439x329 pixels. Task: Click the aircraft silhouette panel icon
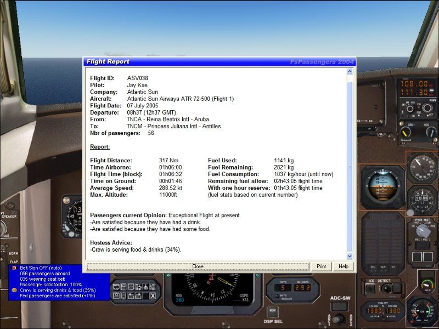tap(145, 287)
